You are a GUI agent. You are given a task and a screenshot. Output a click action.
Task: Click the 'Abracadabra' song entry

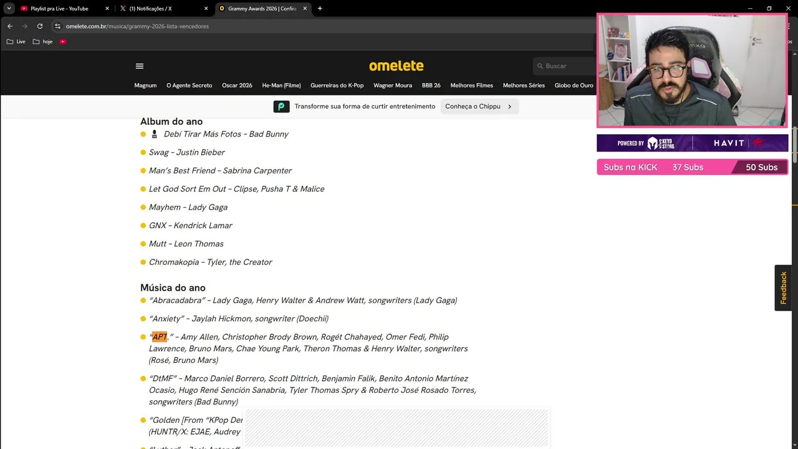(303, 301)
